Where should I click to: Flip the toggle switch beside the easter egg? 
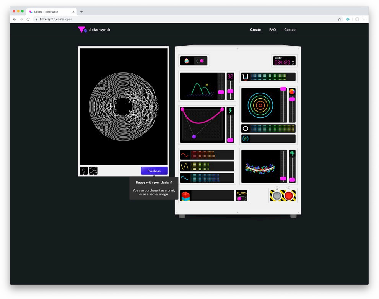point(200,60)
